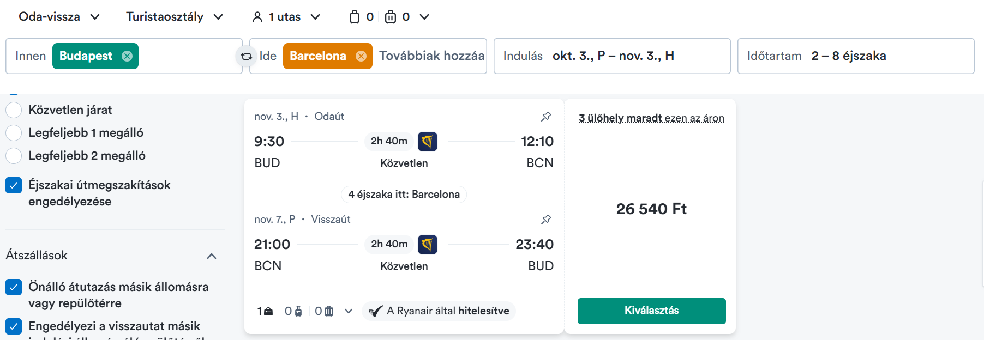The width and height of the screenshot is (984, 340).
Task: Open the Turistaosztály cabin class dropdown
Action: click(x=175, y=17)
